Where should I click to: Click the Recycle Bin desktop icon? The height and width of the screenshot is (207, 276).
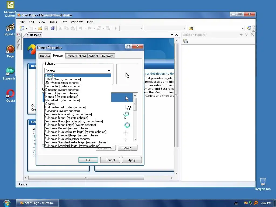(263, 184)
